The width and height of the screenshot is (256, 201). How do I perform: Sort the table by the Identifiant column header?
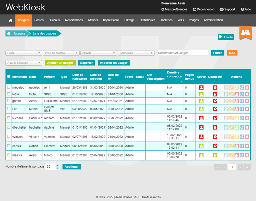(x=20, y=77)
